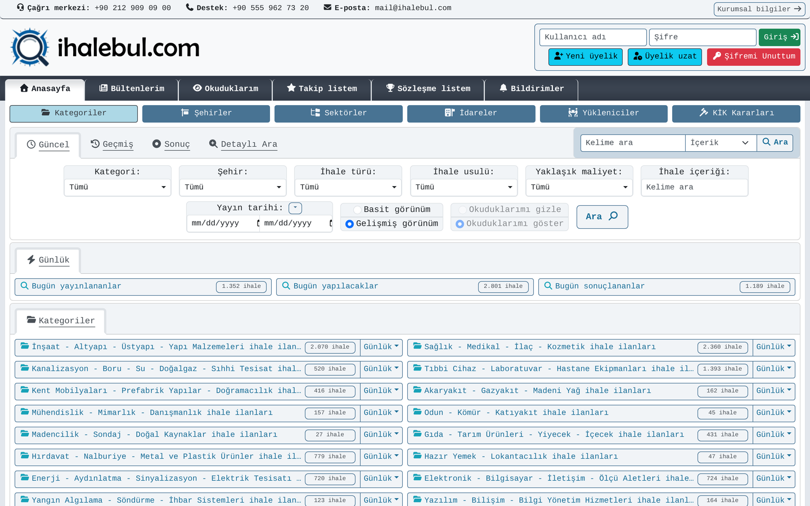The height and width of the screenshot is (506, 810).
Task: Expand Günlük dropdown for Odun - Kömür row
Action: click(774, 413)
